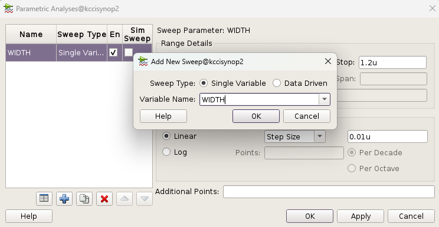Click the Parametric Analyses window app icon

[x=8, y=9]
